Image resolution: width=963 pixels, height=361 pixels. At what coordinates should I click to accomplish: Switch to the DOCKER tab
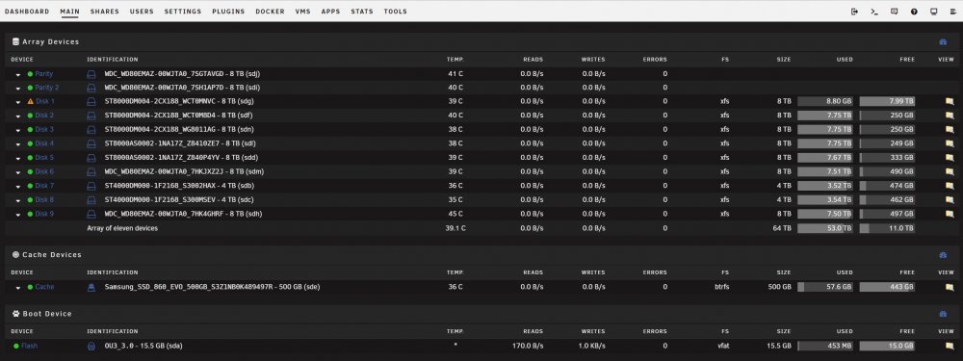tap(271, 12)
